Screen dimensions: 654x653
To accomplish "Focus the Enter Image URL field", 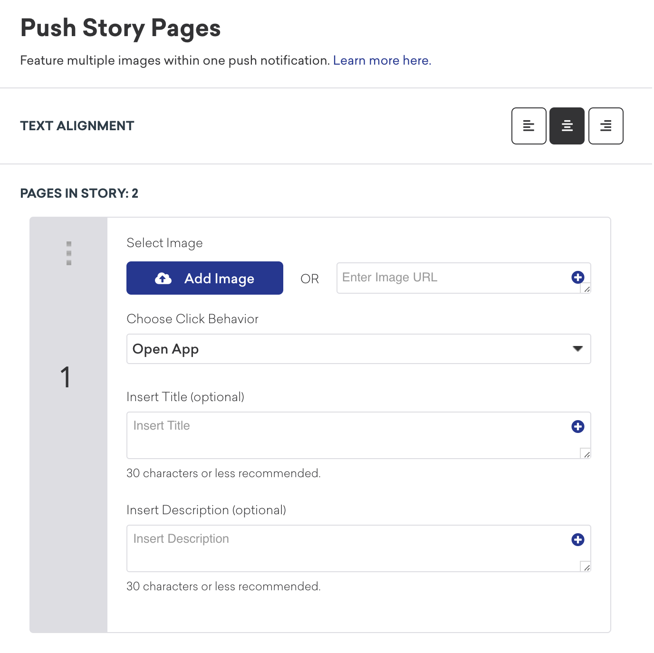I will [452, 278].
